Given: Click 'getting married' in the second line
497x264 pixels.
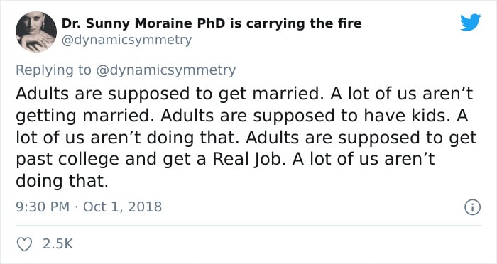Looking at the screenshot, I should [x=82, y=116].
